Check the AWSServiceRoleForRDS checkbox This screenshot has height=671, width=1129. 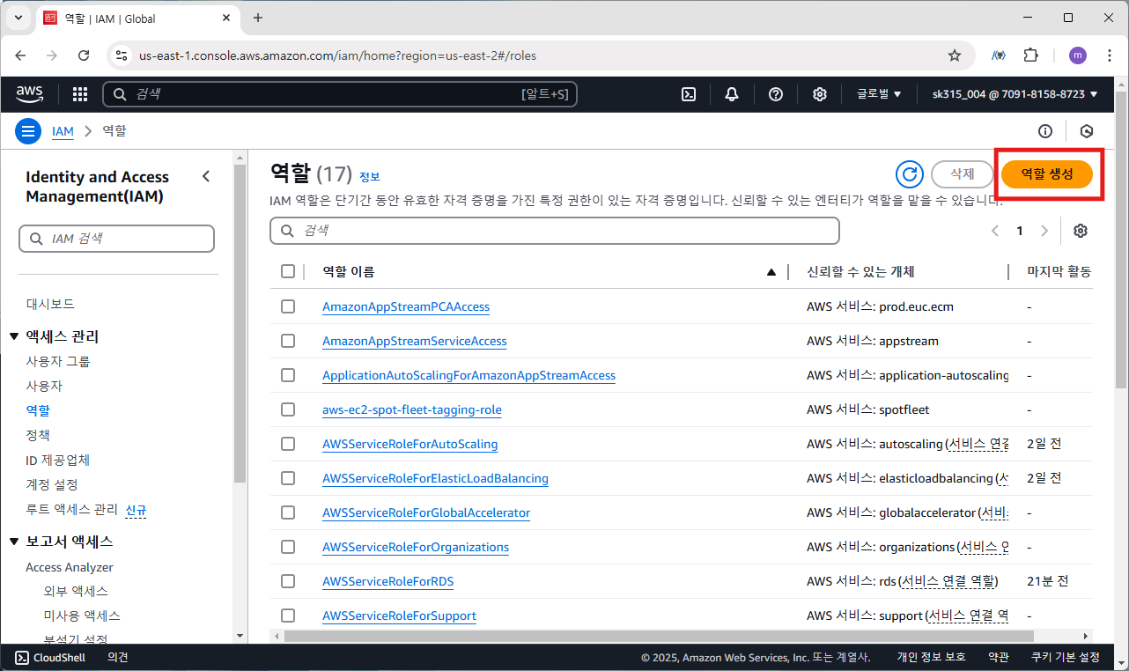[x=288, y=581]
